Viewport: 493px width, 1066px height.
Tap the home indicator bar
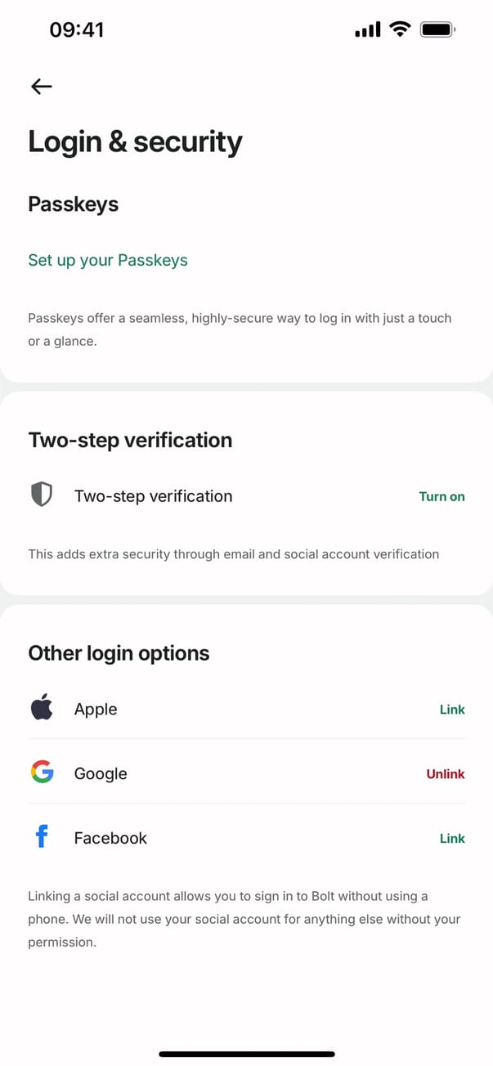click(x=246, y=1054)
